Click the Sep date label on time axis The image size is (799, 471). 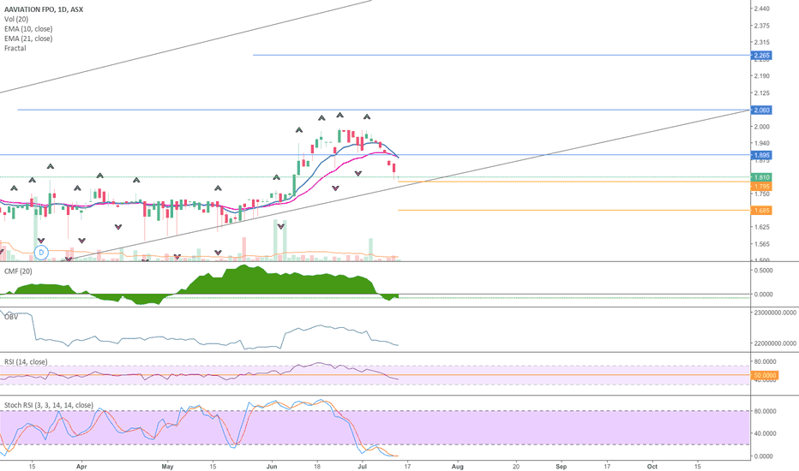[x=561, y=466]
